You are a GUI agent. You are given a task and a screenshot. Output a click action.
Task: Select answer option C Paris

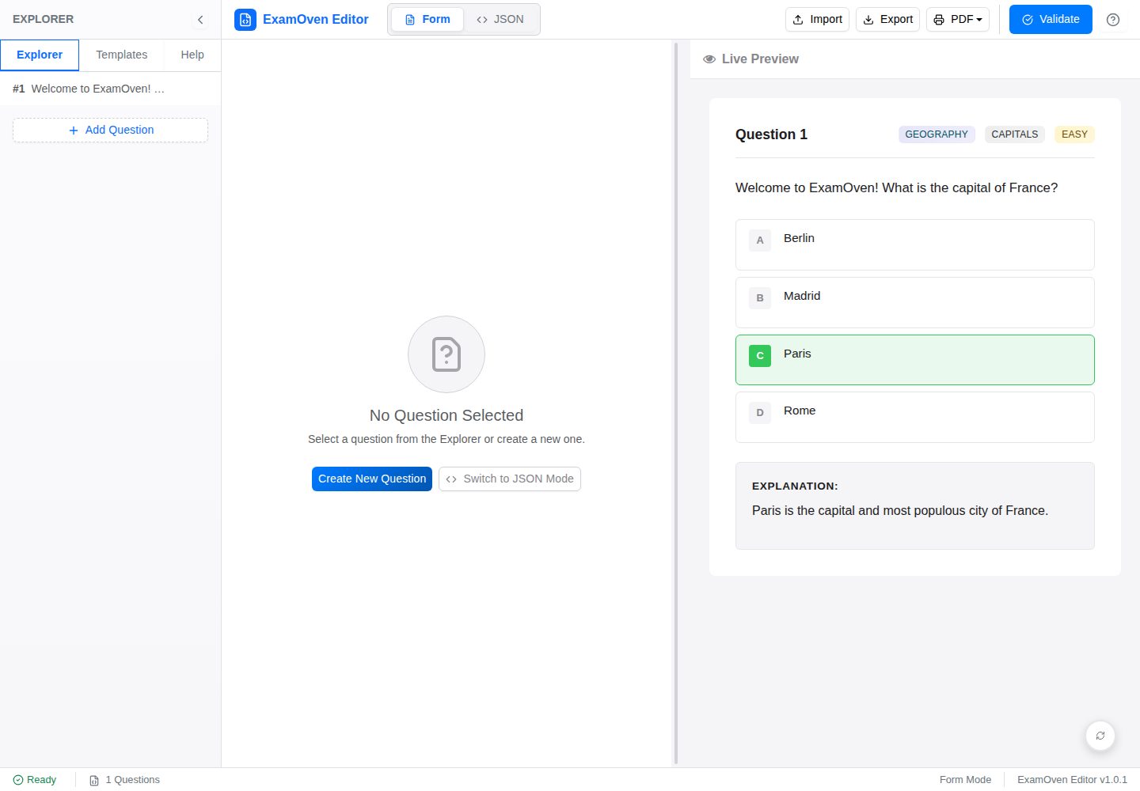(915, 360)
